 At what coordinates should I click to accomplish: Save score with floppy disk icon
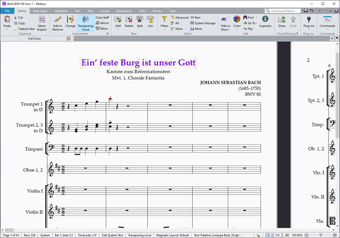(x=306, y=11)
